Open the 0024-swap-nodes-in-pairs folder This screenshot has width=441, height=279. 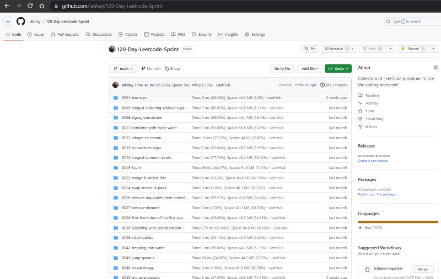[x=144, y=188]
